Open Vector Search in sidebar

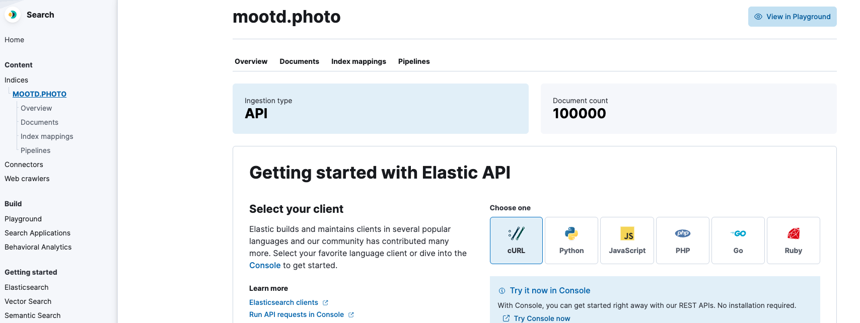coord(28,301)
